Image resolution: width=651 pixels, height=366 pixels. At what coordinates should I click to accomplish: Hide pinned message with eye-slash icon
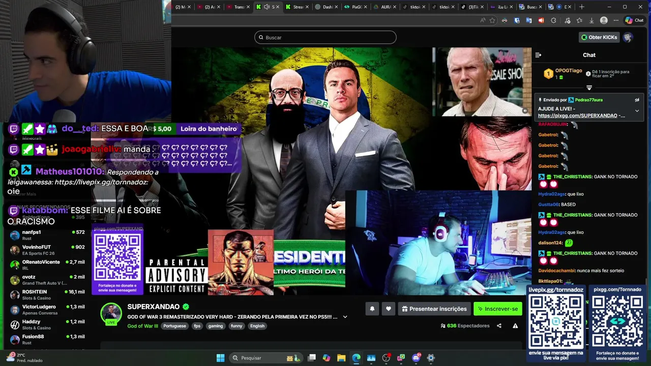pyautogui.click(x=637, y=100)
